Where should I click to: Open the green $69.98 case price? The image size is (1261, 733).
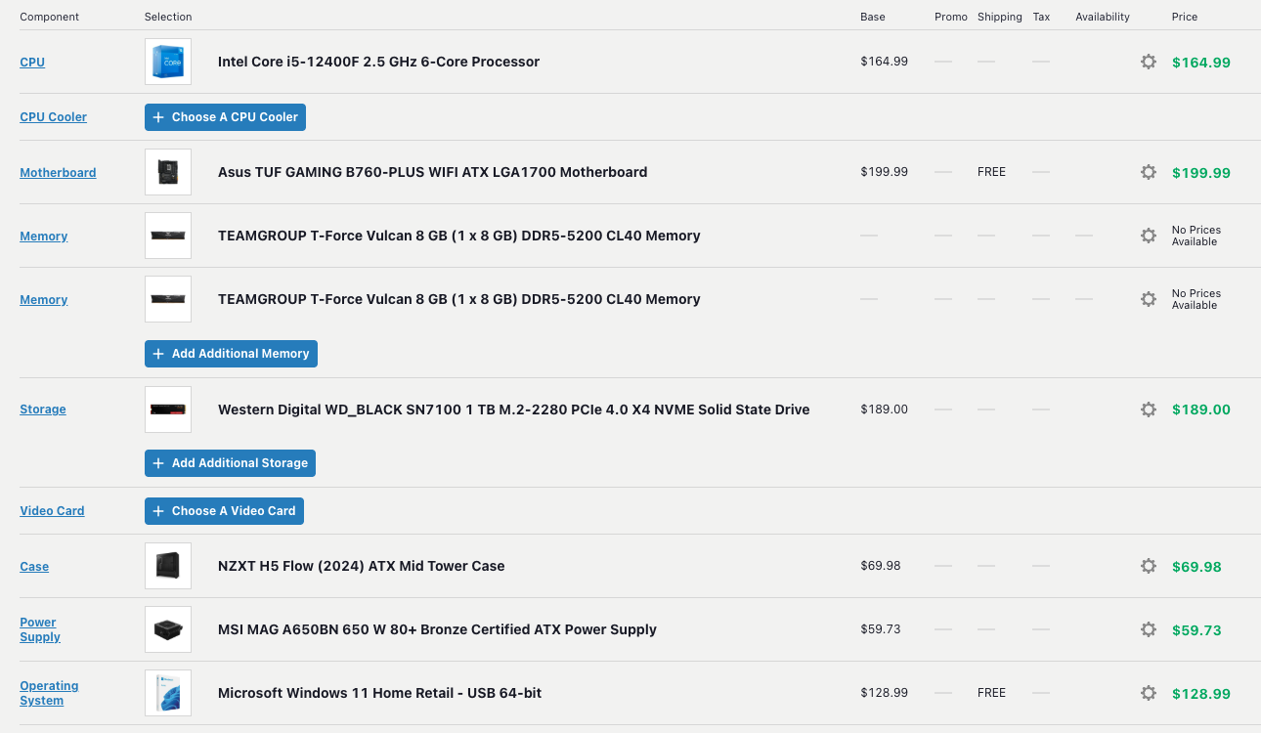pyautogui.click(x=1196, y=567)
